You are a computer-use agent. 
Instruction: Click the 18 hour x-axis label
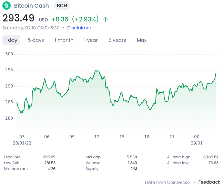[147, 137]
